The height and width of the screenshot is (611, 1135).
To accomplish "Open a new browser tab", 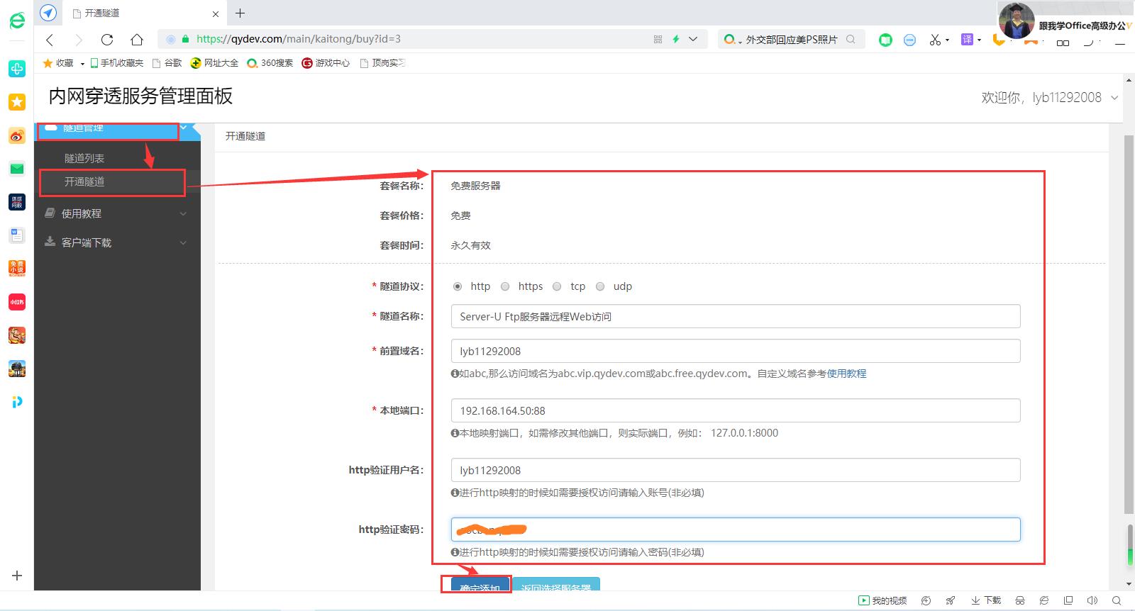I will click(x=240, y=13).
